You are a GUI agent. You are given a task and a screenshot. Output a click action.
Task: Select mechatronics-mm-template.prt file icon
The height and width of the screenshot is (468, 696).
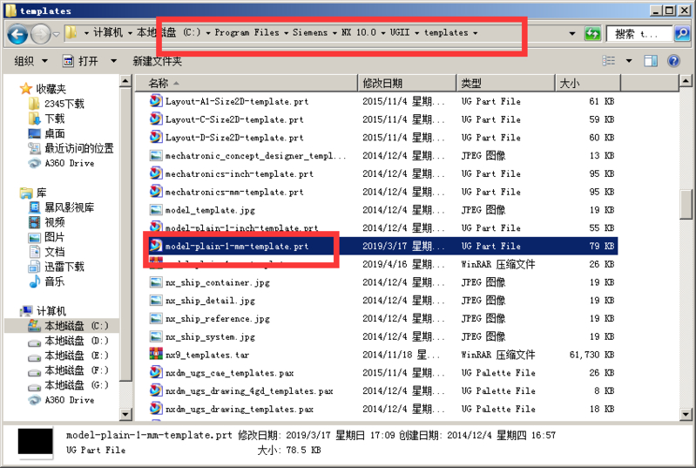[x=156, y=192]
